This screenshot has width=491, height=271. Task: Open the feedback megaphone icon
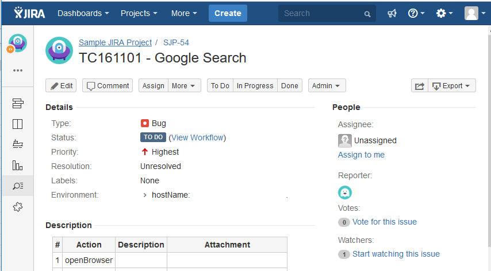point(392,13)
